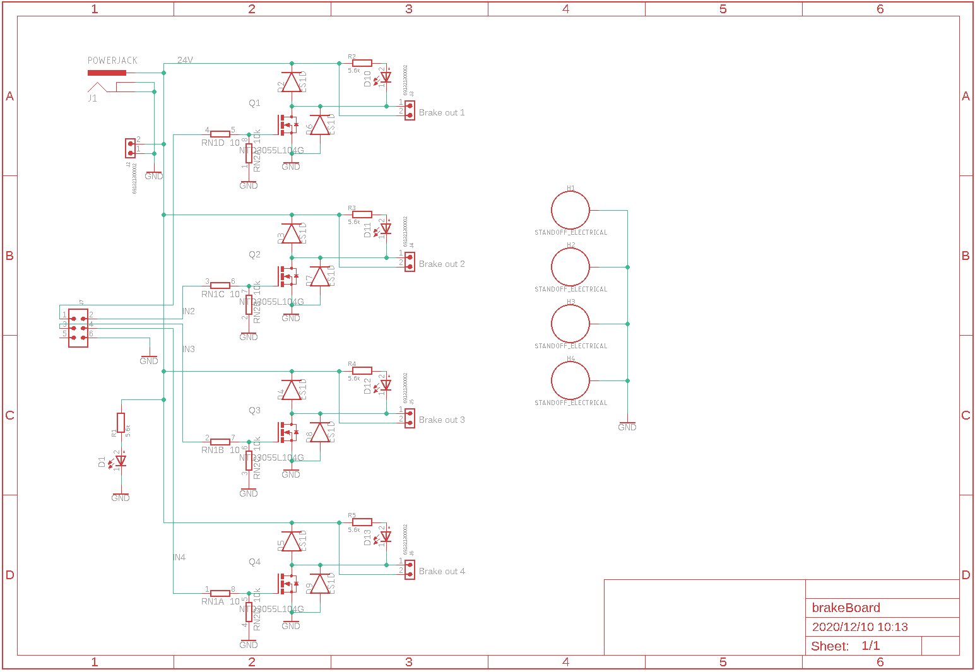Pick the D6 diode beside Q1
The image size is (975, 672).
point(320,125)
